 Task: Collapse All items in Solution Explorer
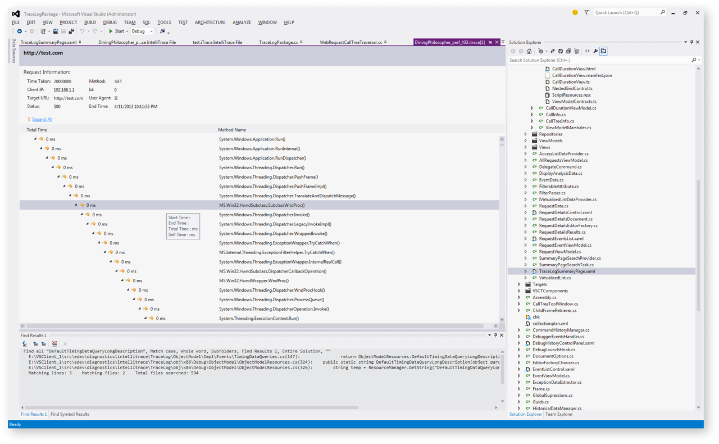(x=568, y=51)
